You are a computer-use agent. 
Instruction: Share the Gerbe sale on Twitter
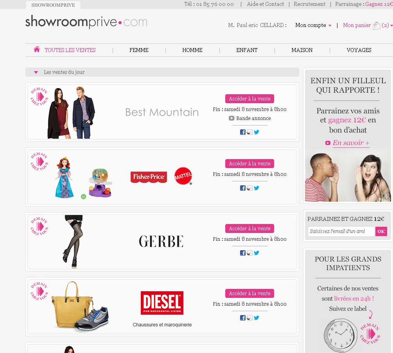[257, 253]
